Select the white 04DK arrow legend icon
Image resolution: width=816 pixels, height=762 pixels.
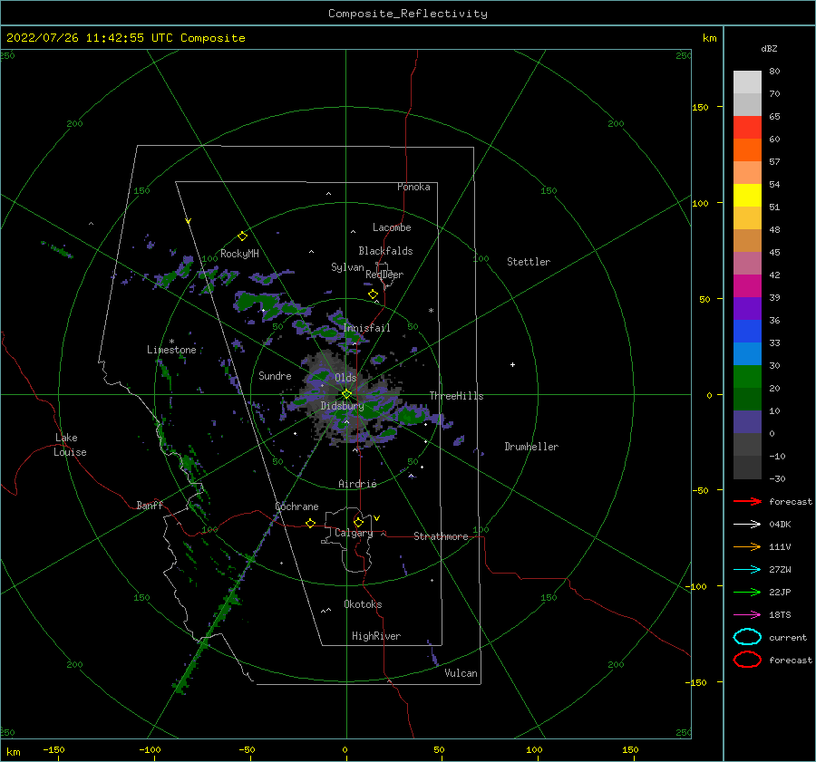pos(747,524)
